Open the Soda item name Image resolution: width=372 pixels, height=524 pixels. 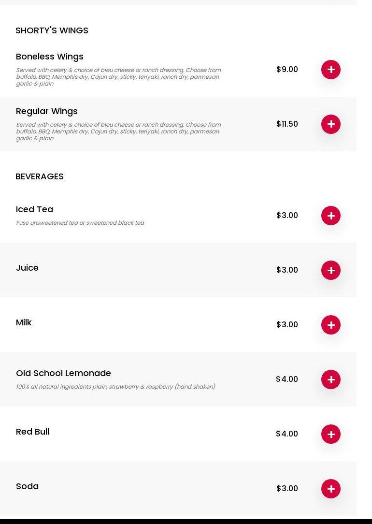(27, 486)
